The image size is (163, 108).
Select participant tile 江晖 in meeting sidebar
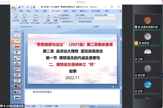point(148,54)
